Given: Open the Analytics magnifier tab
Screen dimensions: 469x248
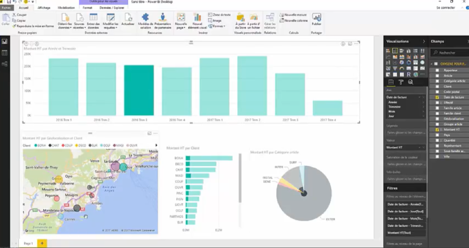Looking at the screenshot, I should tap(410, 82).
